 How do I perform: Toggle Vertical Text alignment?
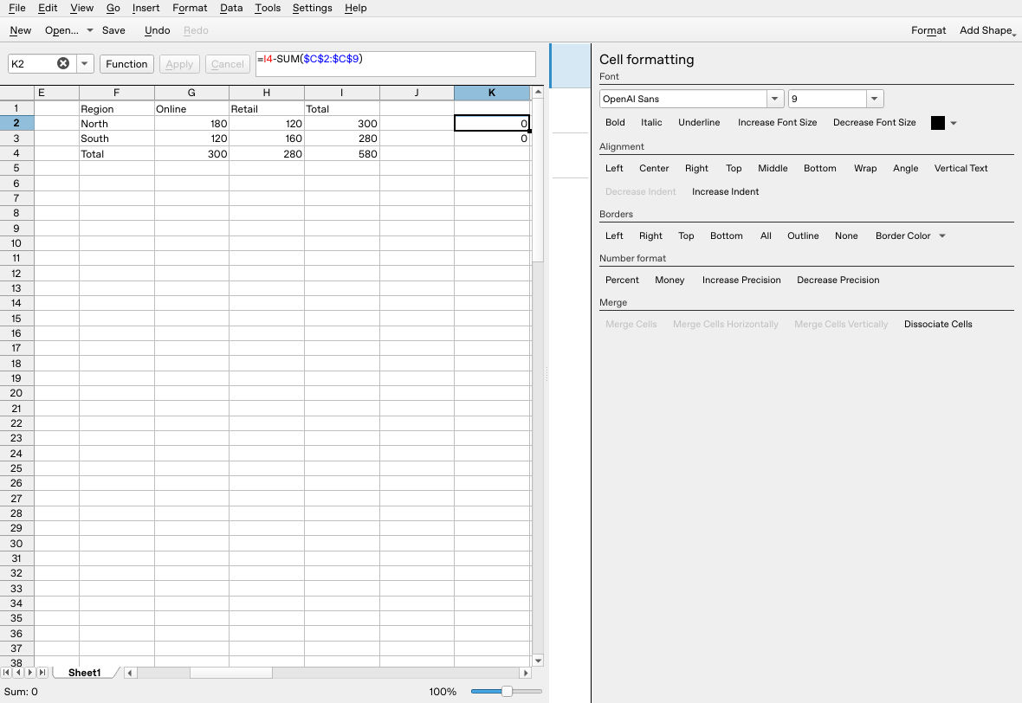pos(961,168)
